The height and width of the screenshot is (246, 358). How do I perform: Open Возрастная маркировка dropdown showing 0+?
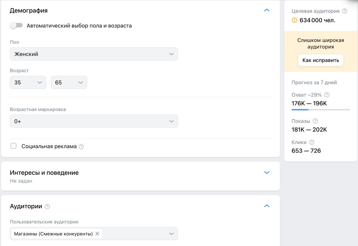click(94, 121)
